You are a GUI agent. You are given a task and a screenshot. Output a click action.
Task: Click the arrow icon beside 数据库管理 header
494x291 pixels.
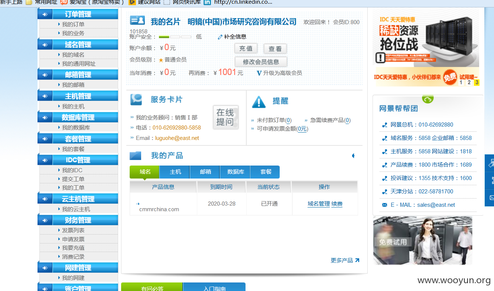45,118
